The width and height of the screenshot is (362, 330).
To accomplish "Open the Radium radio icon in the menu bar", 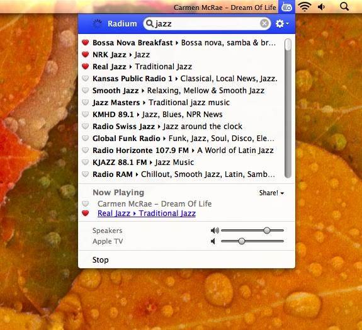I will pos(286,7).
